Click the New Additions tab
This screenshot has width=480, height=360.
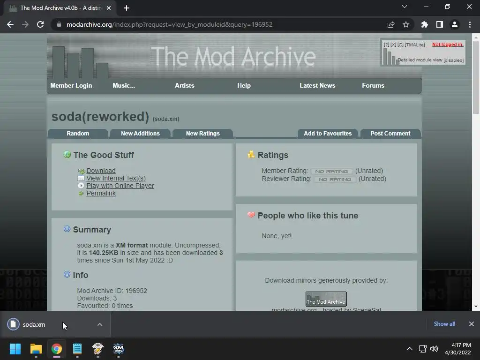140,134
